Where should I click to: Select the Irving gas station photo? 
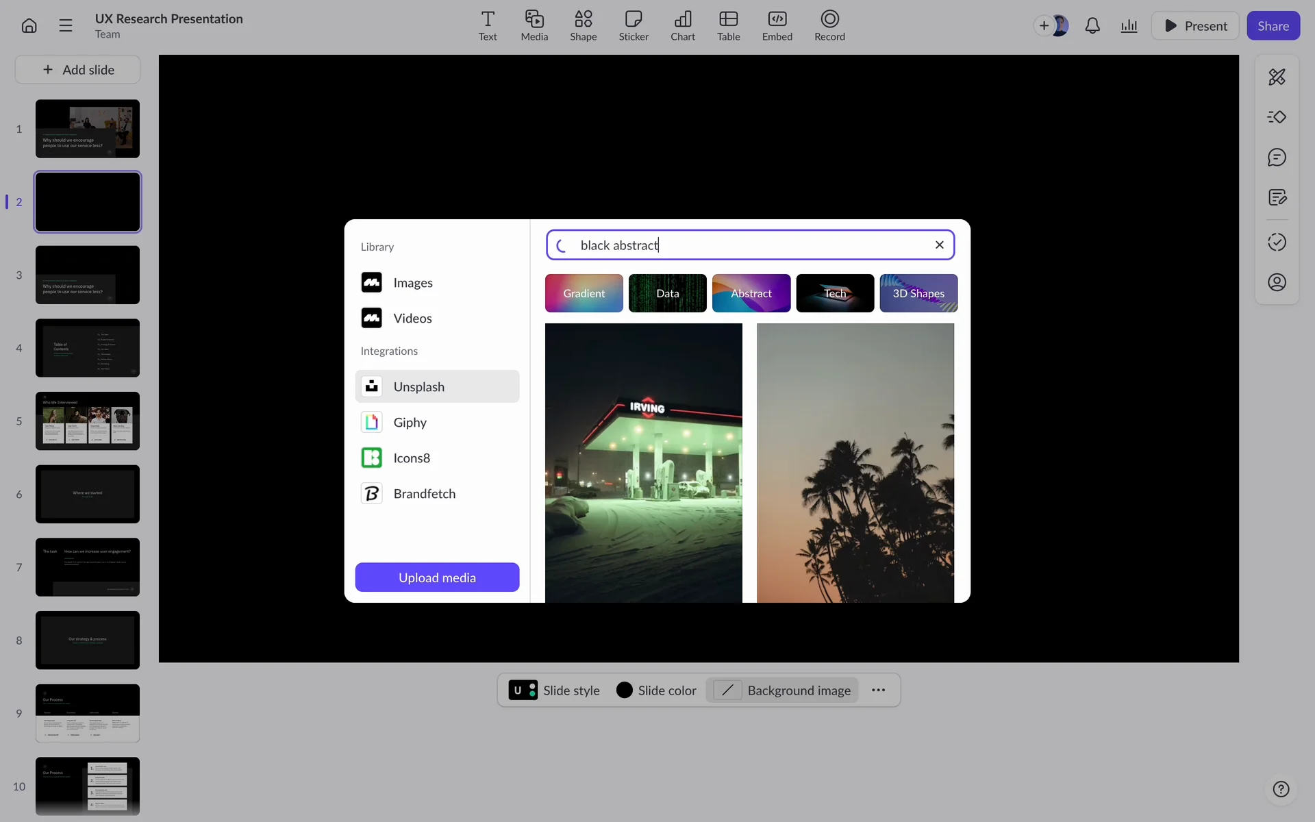pyautogui.click(x=643, y=462)
